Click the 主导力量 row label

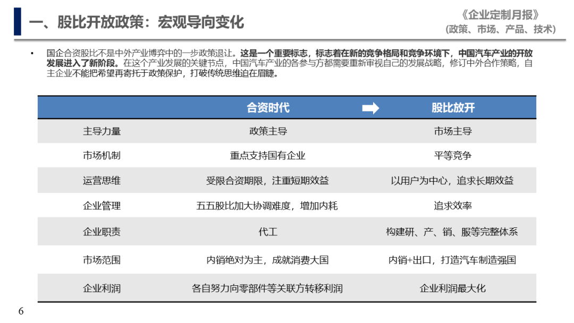click(102, 131)
